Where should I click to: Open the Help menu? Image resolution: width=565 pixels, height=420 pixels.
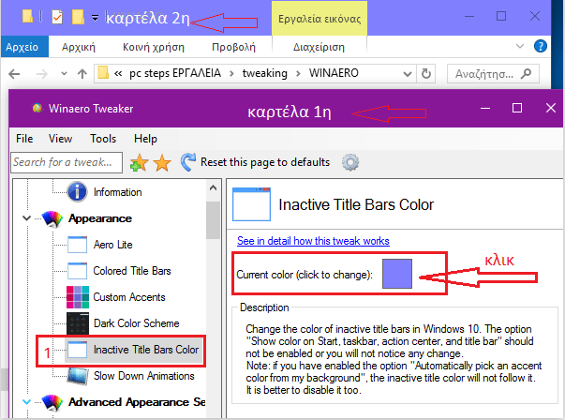145,139
